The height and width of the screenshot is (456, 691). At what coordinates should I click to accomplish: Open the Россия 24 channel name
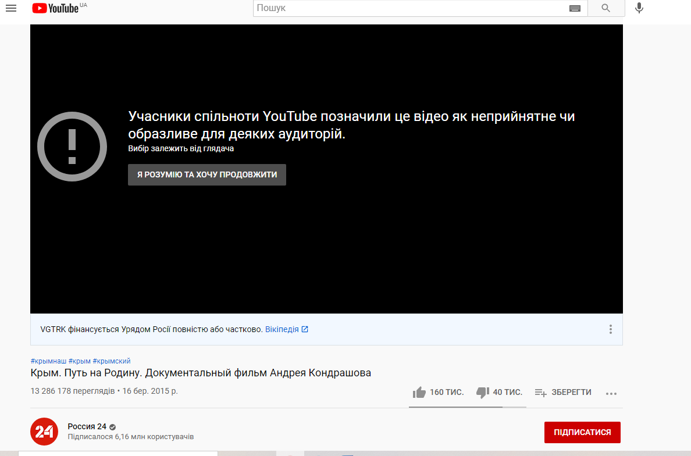87,426
